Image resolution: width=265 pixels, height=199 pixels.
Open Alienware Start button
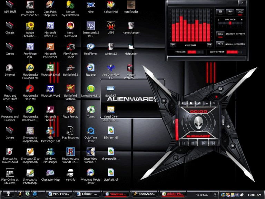(8, 194)
